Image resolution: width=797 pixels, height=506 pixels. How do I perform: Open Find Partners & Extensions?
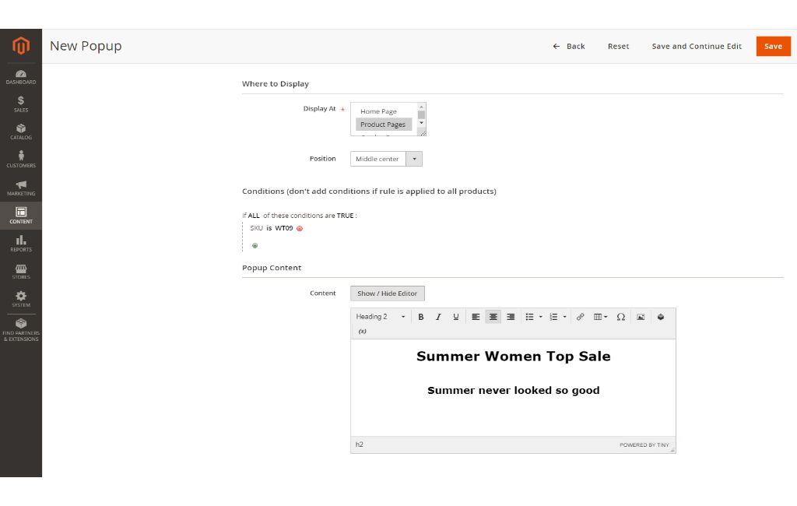21,330
